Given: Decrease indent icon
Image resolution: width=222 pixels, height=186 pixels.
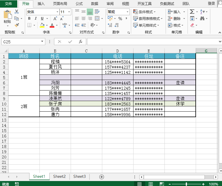Looking at the screenshot, I should click(x=77, y=25).
